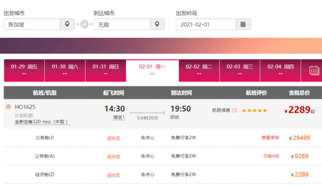Viewport: 322px width, 186px height.
Task: Click 免费行李2件 in the 公务舱(J) row
Action: pos(183,138)
